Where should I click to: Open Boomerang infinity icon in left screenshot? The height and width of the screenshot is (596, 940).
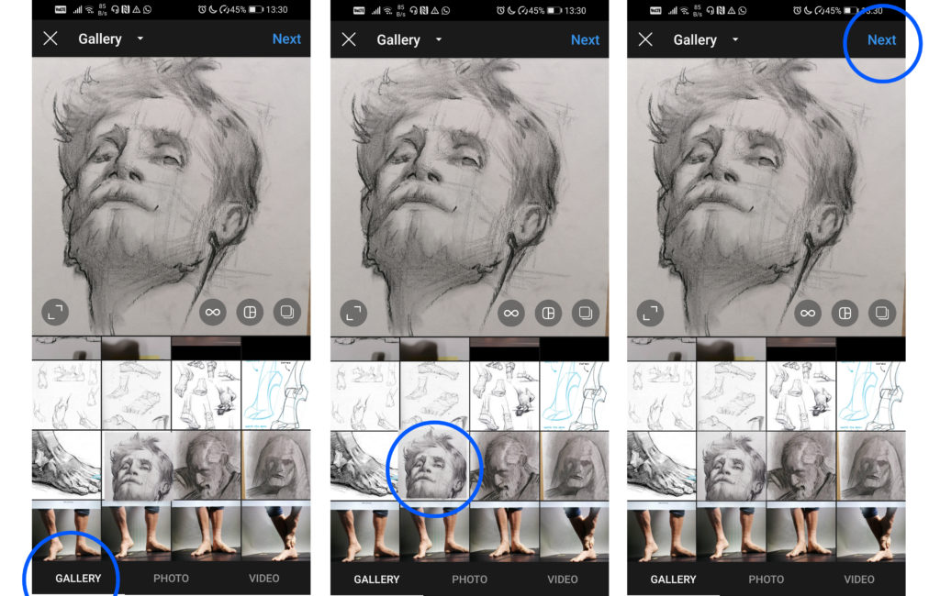point(213,312)
